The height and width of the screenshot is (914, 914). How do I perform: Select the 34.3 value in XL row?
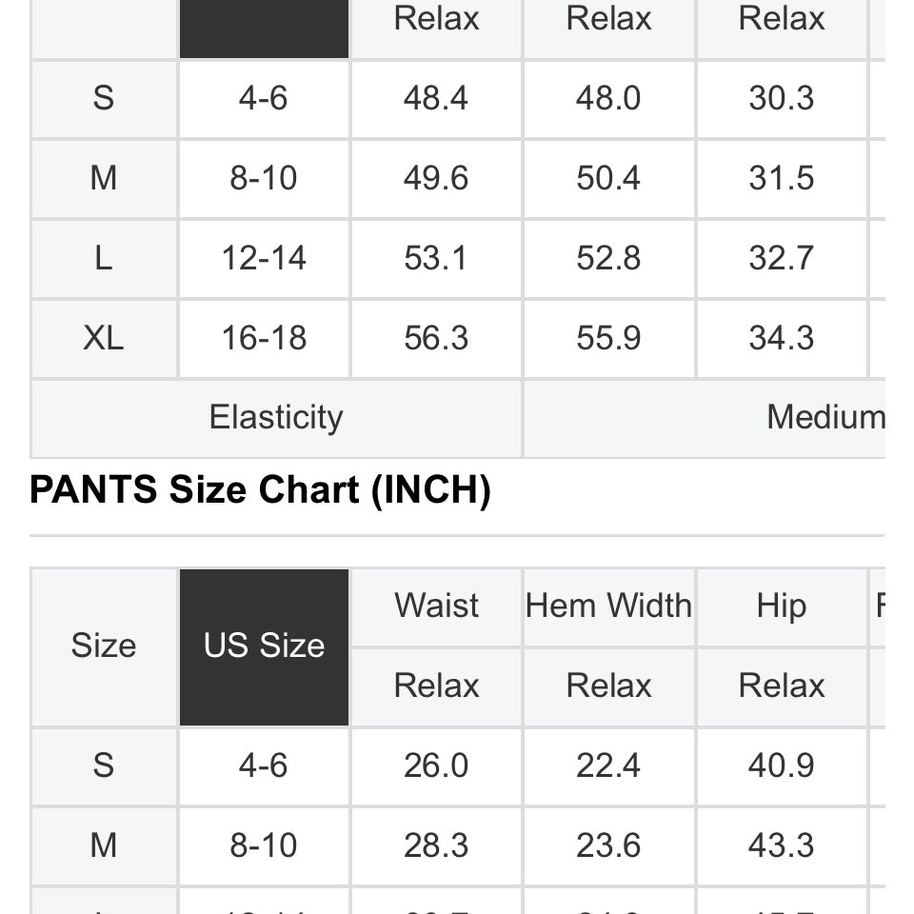(781, 338)
